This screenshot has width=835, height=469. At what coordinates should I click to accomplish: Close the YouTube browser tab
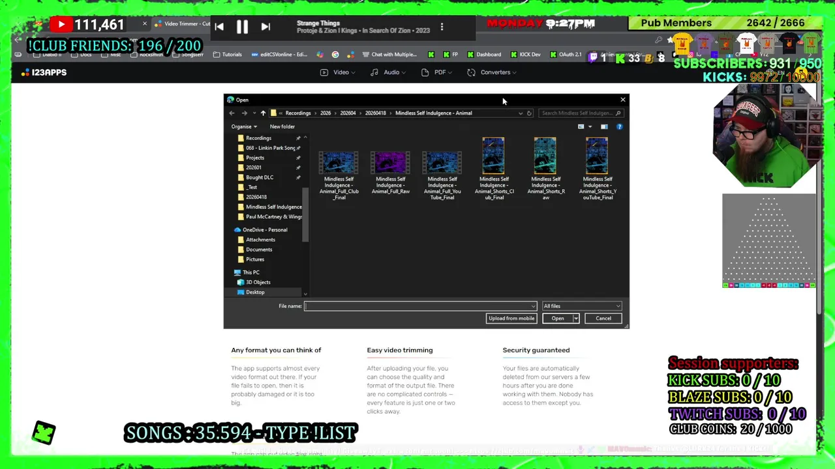pos(145,24)
